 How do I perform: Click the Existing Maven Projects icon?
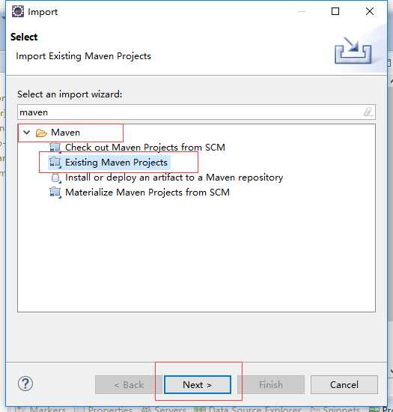tap(55, 163)
